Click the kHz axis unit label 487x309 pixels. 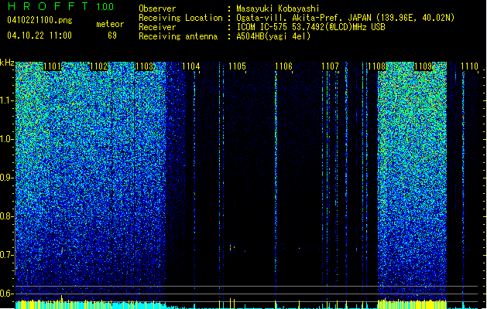(7, 63)
